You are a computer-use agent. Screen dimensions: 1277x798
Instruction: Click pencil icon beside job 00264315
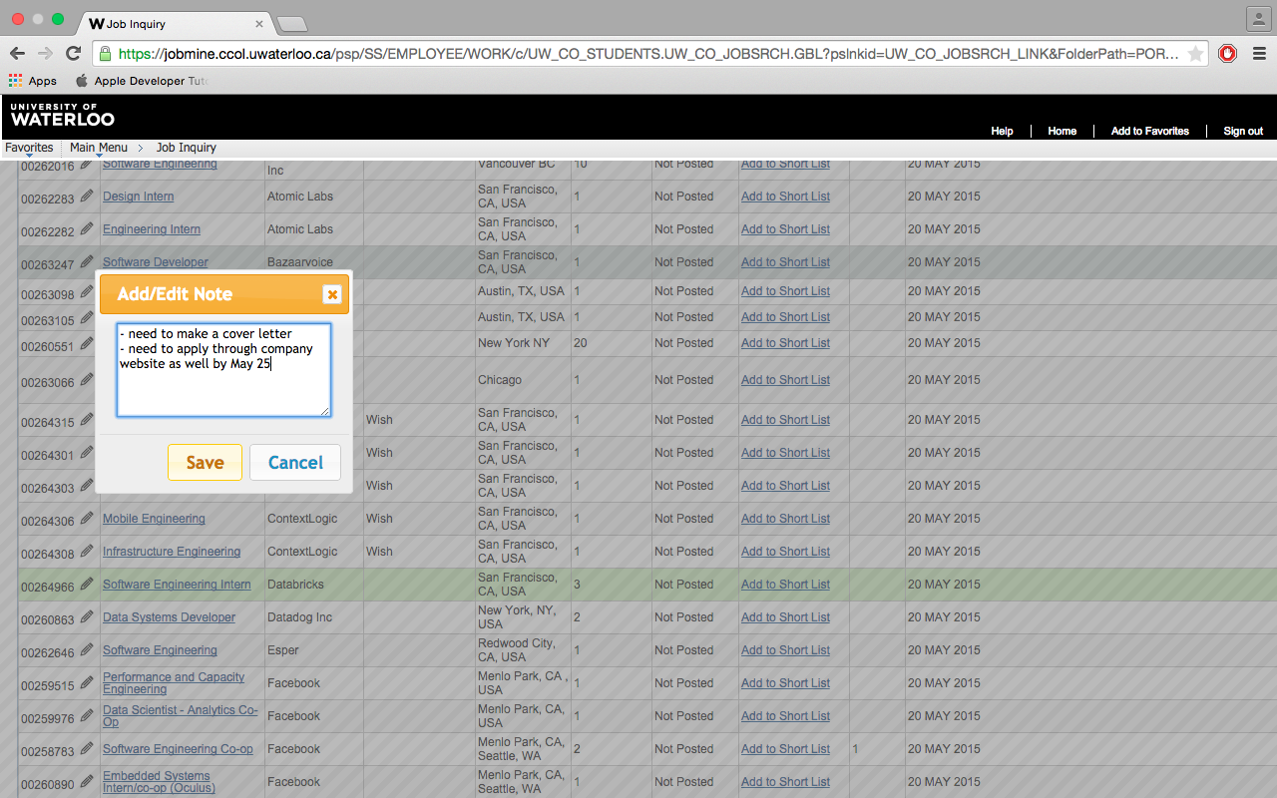pos(88,420)
